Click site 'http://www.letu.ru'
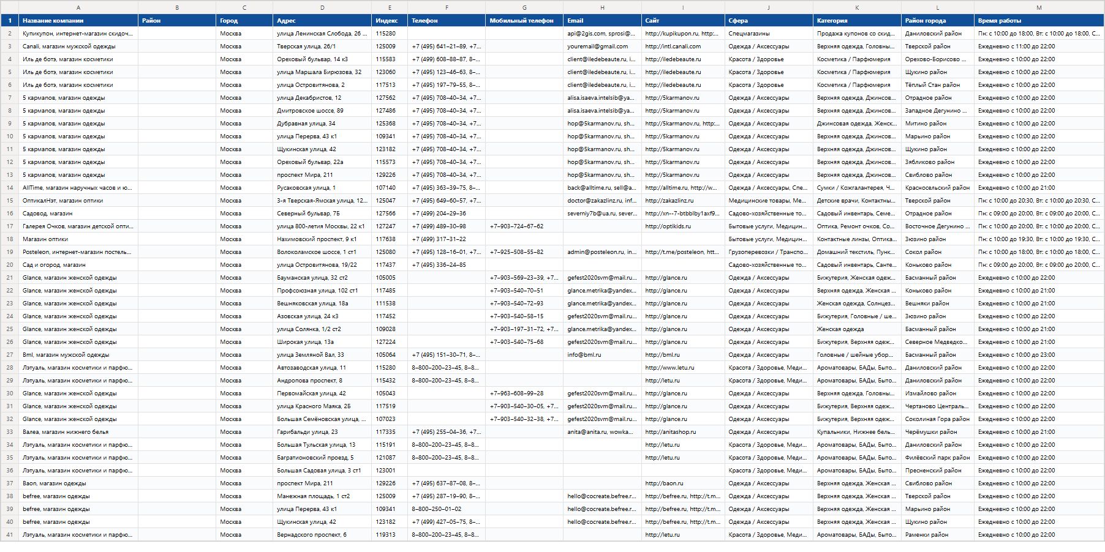 pyautogui.click(x=683, y=368)
